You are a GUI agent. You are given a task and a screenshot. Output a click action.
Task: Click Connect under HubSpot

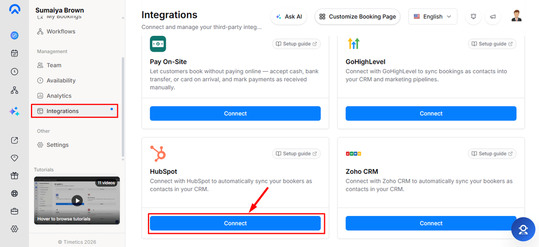[x=235, y=223]
